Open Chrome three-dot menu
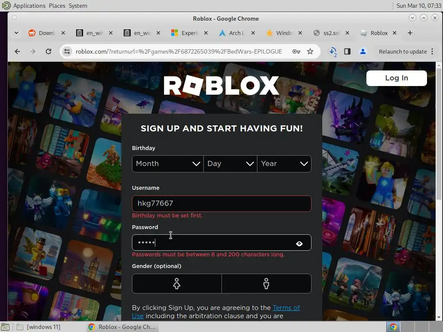The image size is (443, 332). [432, 51]
